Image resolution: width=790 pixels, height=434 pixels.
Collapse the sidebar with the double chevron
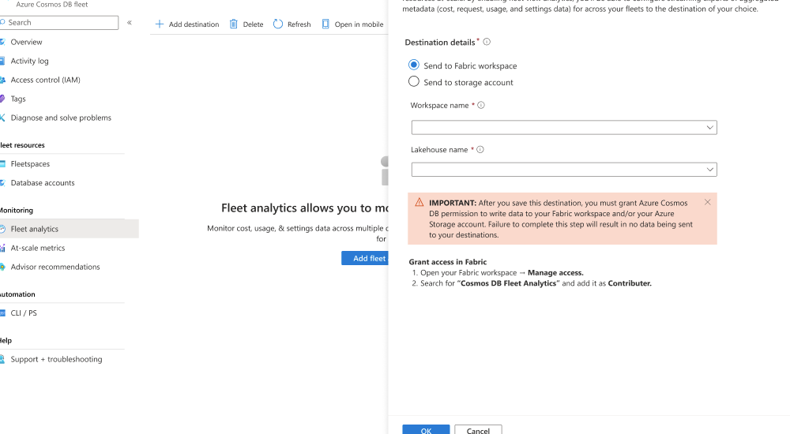130,23
